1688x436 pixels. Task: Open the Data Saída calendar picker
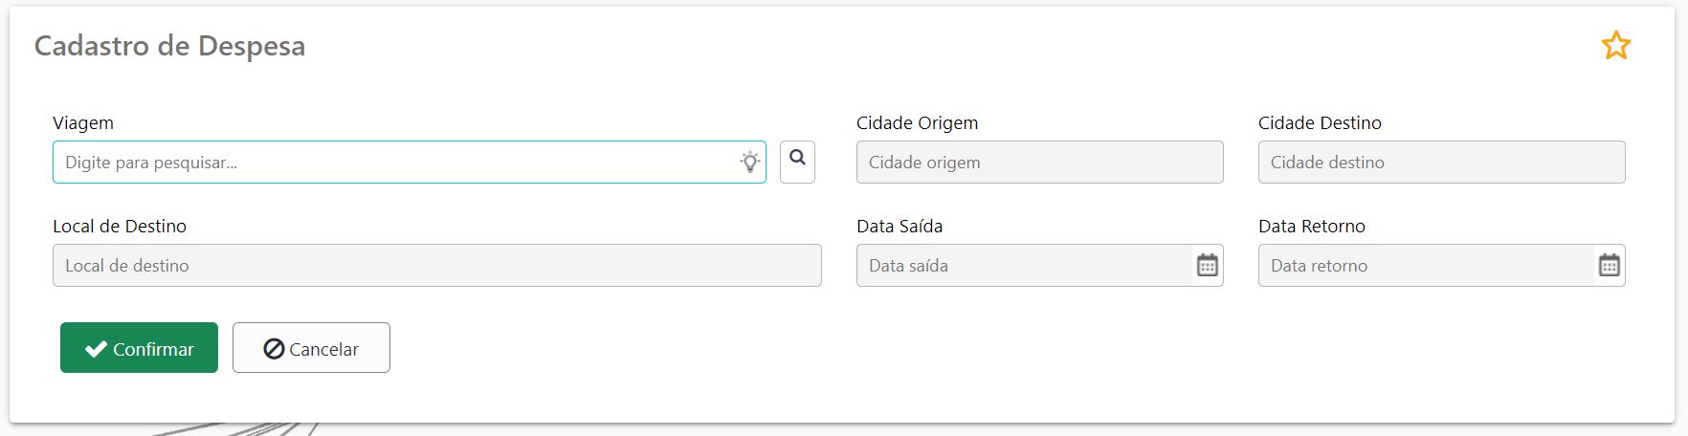tap(1208, 265)
